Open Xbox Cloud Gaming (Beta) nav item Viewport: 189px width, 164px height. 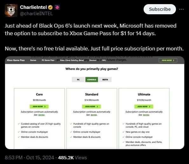pos(72,60)
